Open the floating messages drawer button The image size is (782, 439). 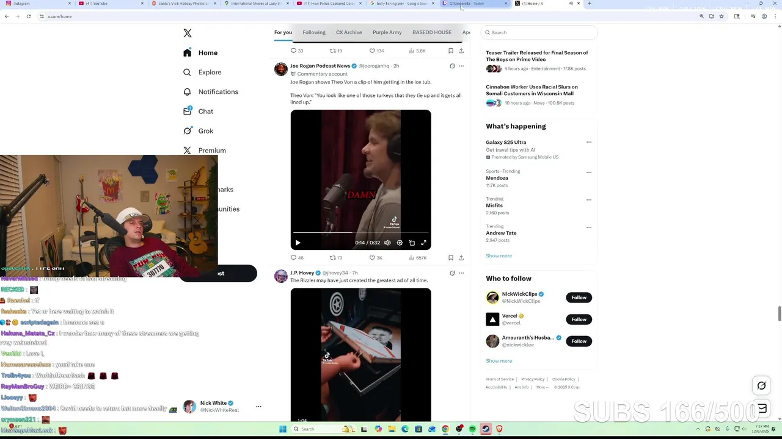(762, 409)
